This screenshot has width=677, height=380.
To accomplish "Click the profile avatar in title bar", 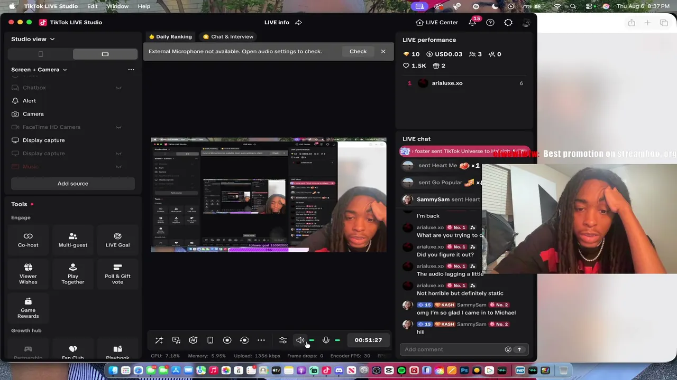I will pos(526,22).
